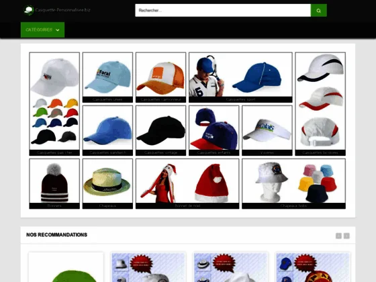
Task: Open the green cap recommendation card
Action: coord(66,267)
